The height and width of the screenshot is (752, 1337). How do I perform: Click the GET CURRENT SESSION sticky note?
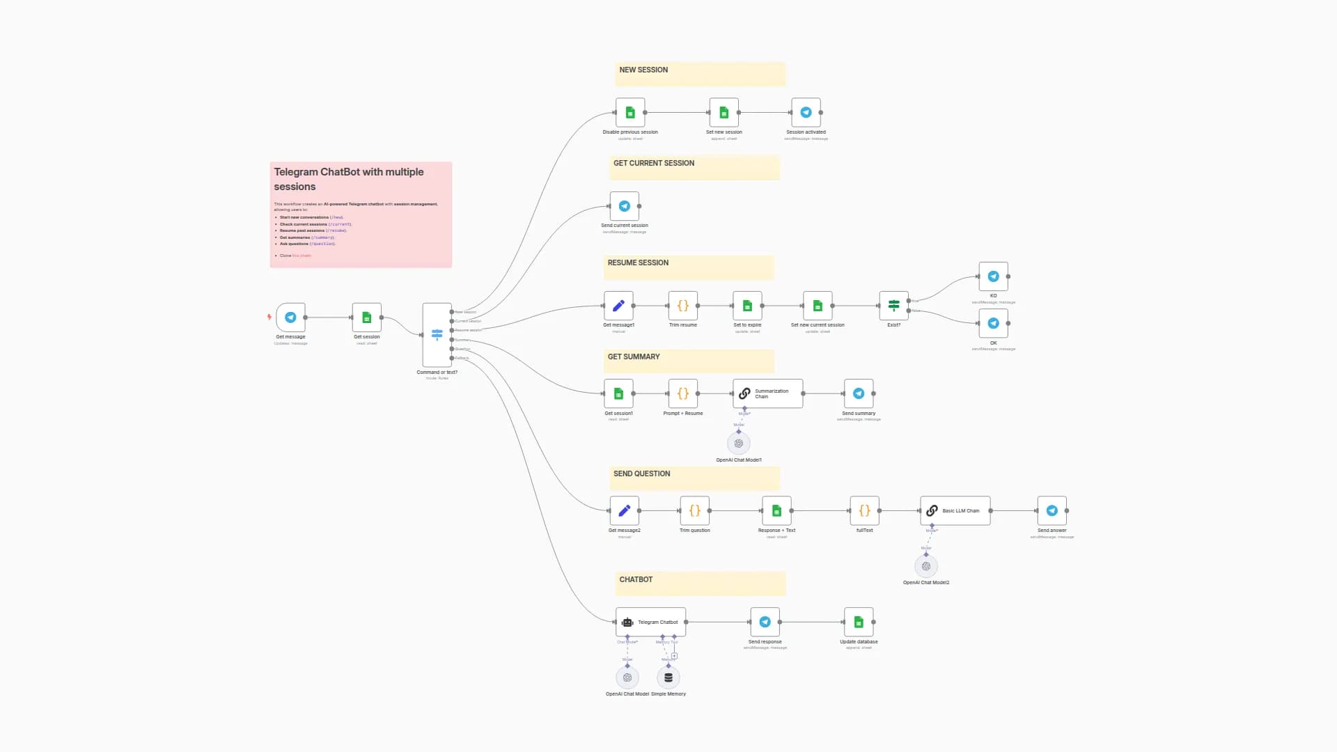point(695,167)
